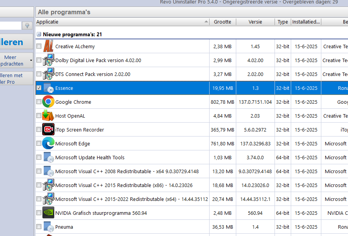Select the Microsoft Update Health Tools name
This screenshot has width=348, height=236.
[90, 157]
